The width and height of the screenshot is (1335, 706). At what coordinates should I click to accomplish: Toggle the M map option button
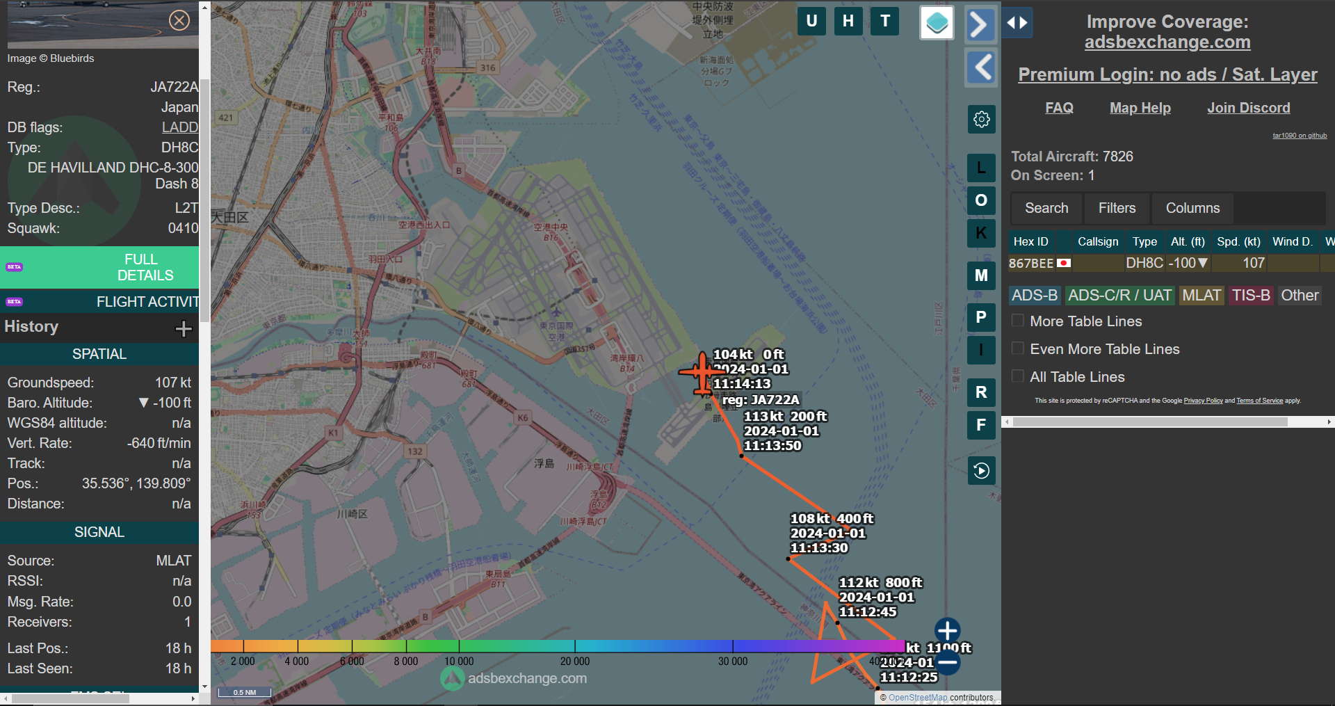(981, 275)
